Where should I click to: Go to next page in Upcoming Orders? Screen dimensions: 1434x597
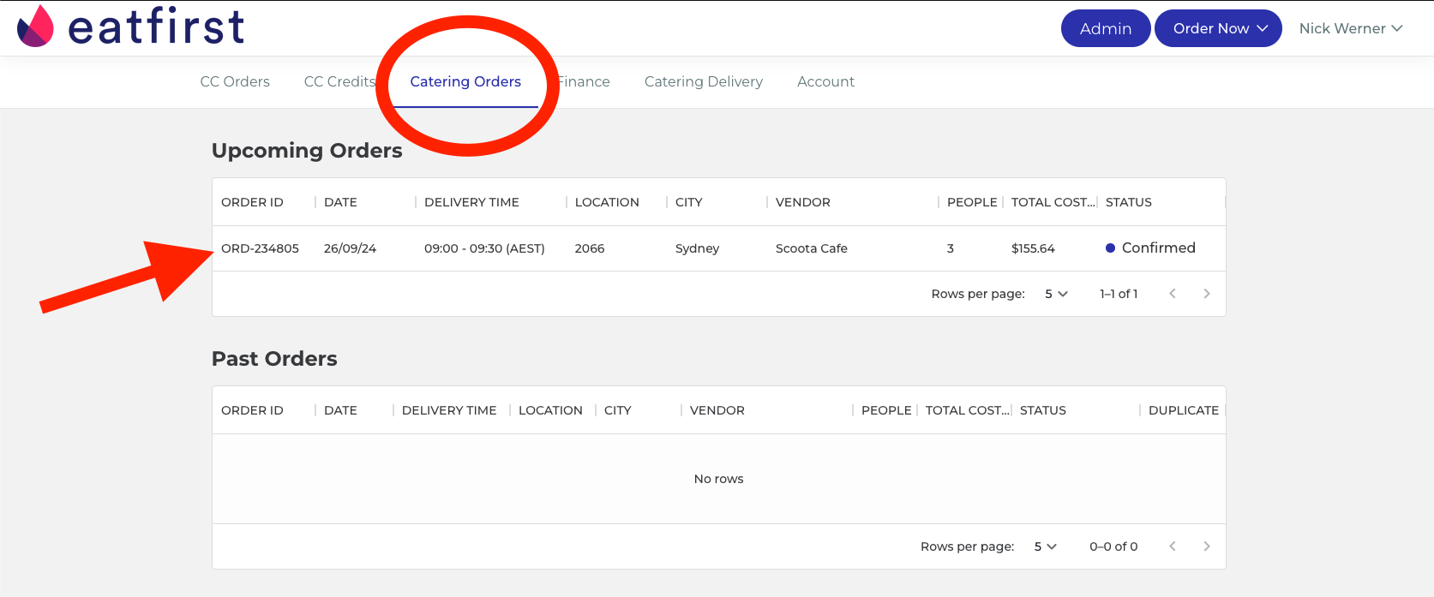pos(1207,294)
